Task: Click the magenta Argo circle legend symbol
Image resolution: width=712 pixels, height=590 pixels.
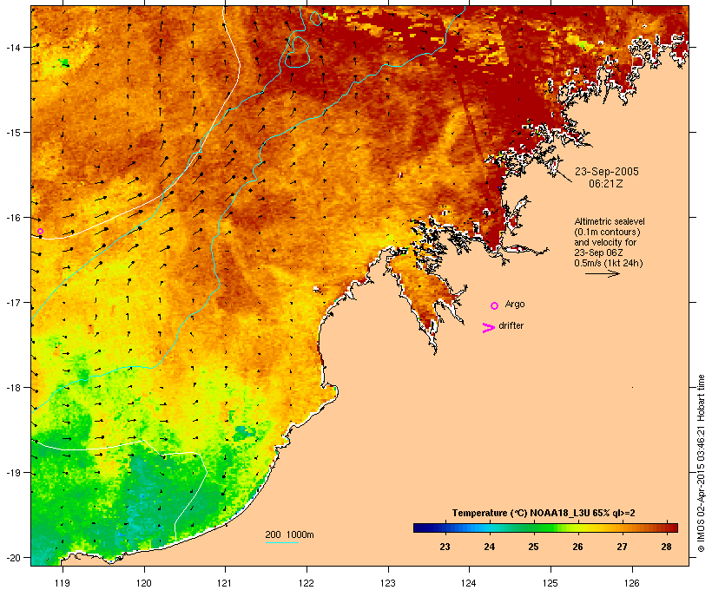Action: point(495,306)
